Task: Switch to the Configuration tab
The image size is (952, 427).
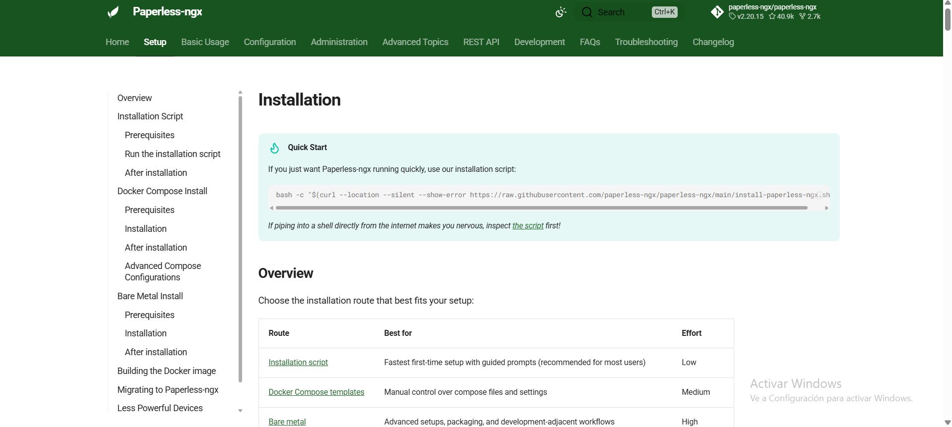Action: tap(270, 42)
